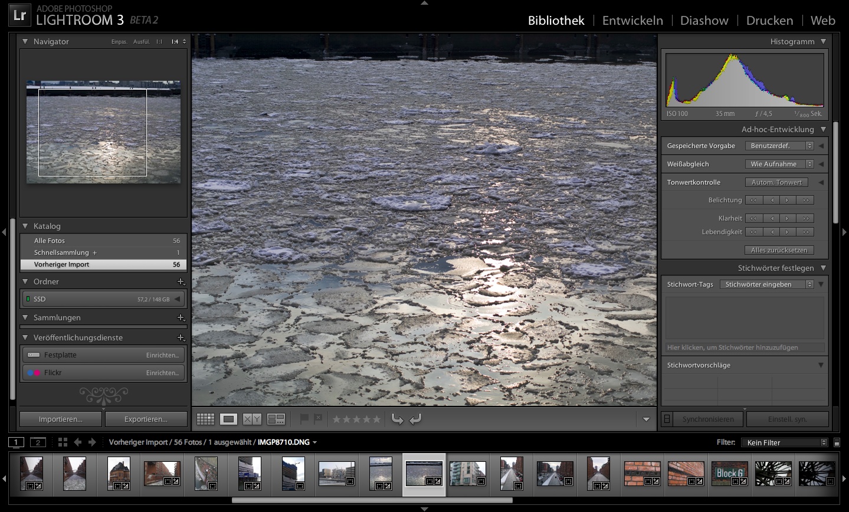
Task: Open the grid overview icon near filmstrip
Action: coord(63,442)
